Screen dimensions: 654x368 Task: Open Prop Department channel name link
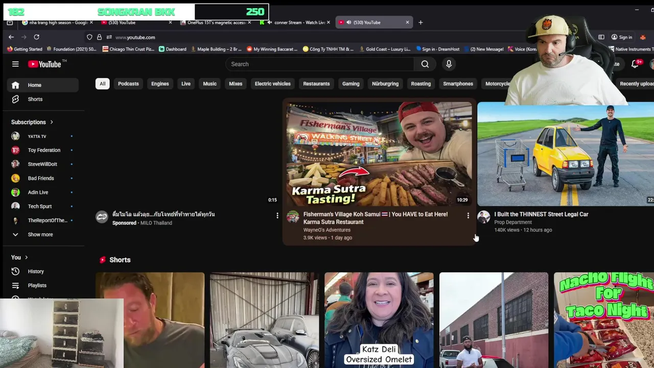[513, 222]
